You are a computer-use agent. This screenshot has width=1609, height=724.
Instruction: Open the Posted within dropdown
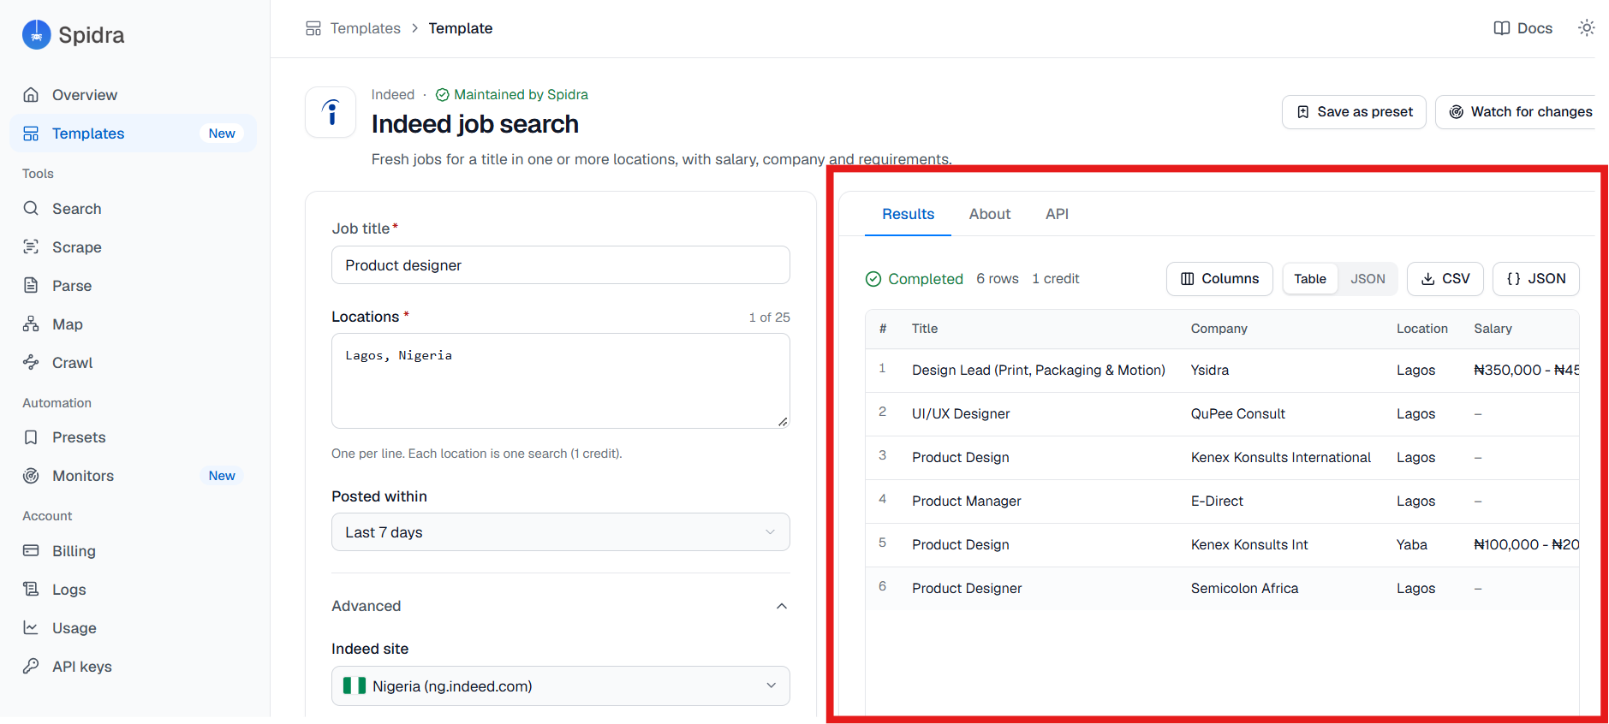point(561,532)
